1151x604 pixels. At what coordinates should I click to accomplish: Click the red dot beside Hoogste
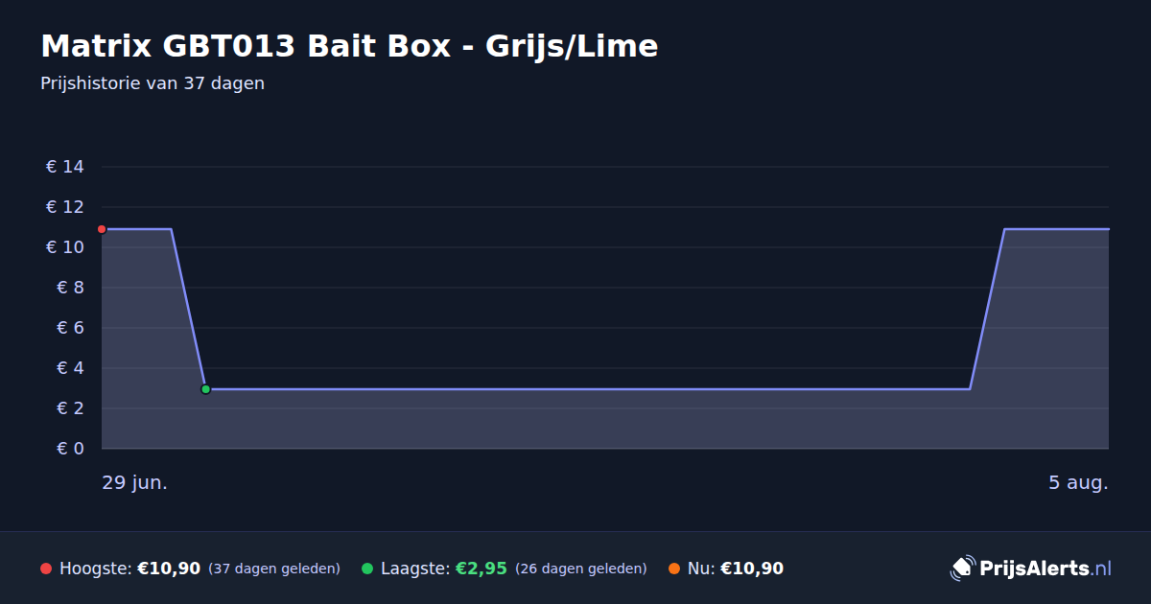(46, 569)
